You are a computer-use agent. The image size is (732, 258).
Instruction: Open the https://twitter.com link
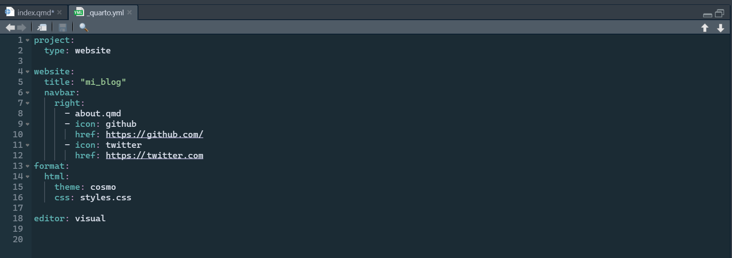(x=154, y=156)
